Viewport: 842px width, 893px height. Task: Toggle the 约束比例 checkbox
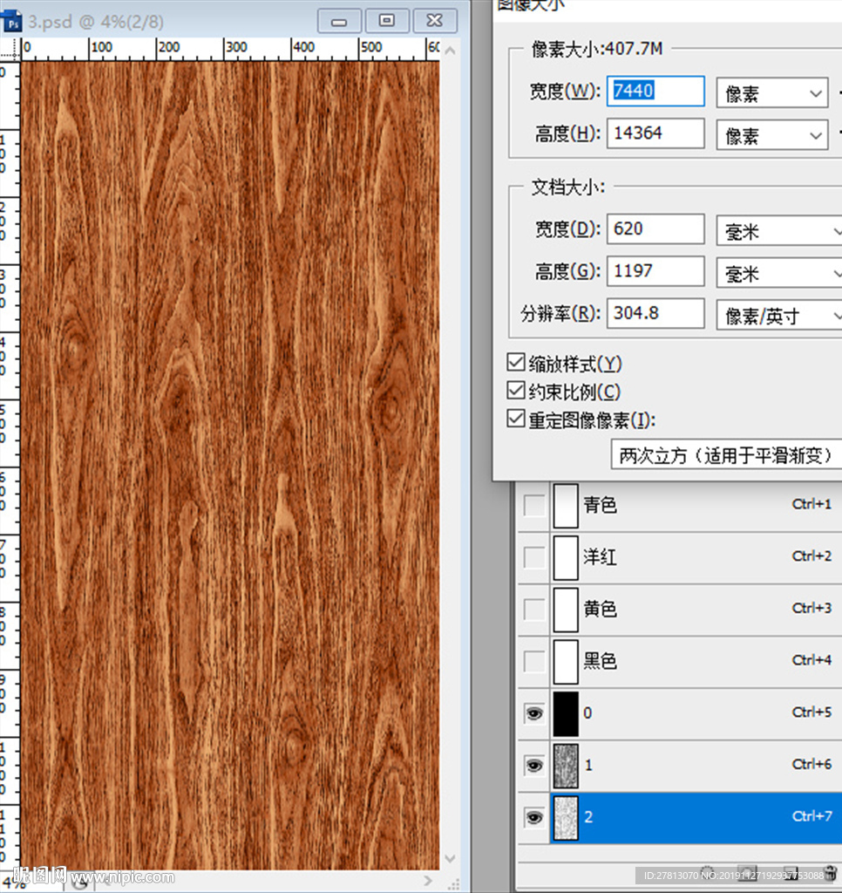point(516,391)
